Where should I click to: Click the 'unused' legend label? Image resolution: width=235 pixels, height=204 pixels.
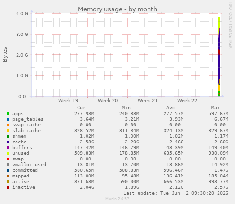21,153
